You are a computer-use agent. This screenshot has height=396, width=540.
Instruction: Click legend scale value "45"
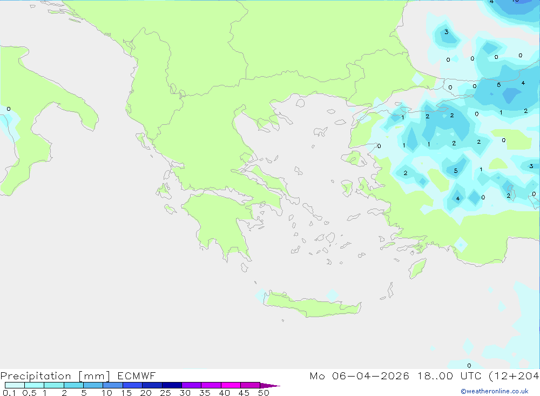tap(244, 393)
